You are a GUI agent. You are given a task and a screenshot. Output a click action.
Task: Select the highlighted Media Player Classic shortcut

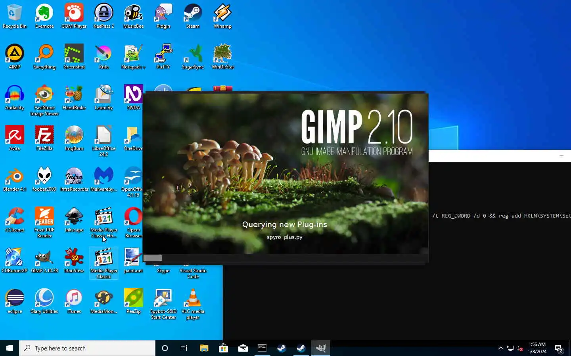[x=104, y=263]
